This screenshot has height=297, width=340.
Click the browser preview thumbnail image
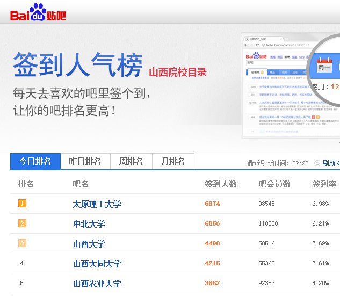tap(291, 85)
